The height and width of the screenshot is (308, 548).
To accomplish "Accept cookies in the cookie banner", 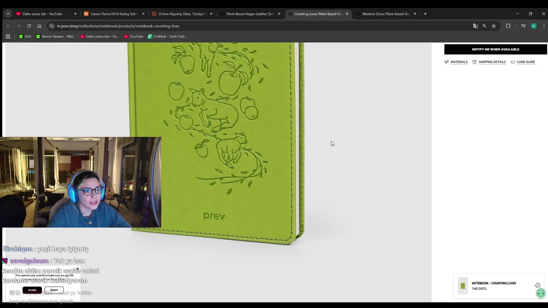I will coord(32,290).
